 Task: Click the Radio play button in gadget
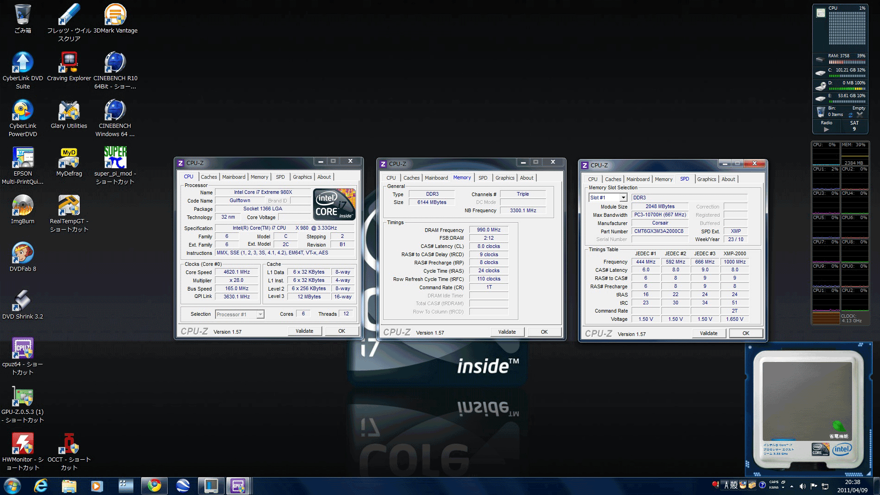(826, 129)
